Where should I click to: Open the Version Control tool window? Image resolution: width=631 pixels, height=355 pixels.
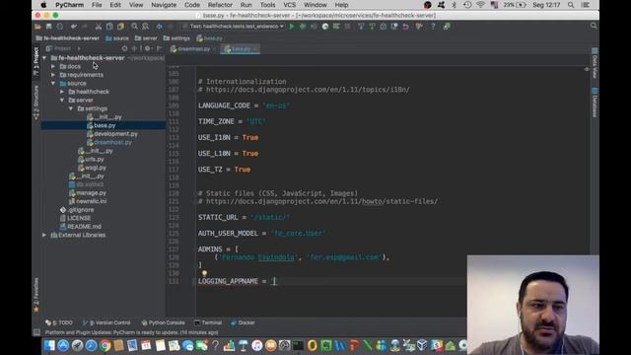pyautogui.click(x=106, y=322)
